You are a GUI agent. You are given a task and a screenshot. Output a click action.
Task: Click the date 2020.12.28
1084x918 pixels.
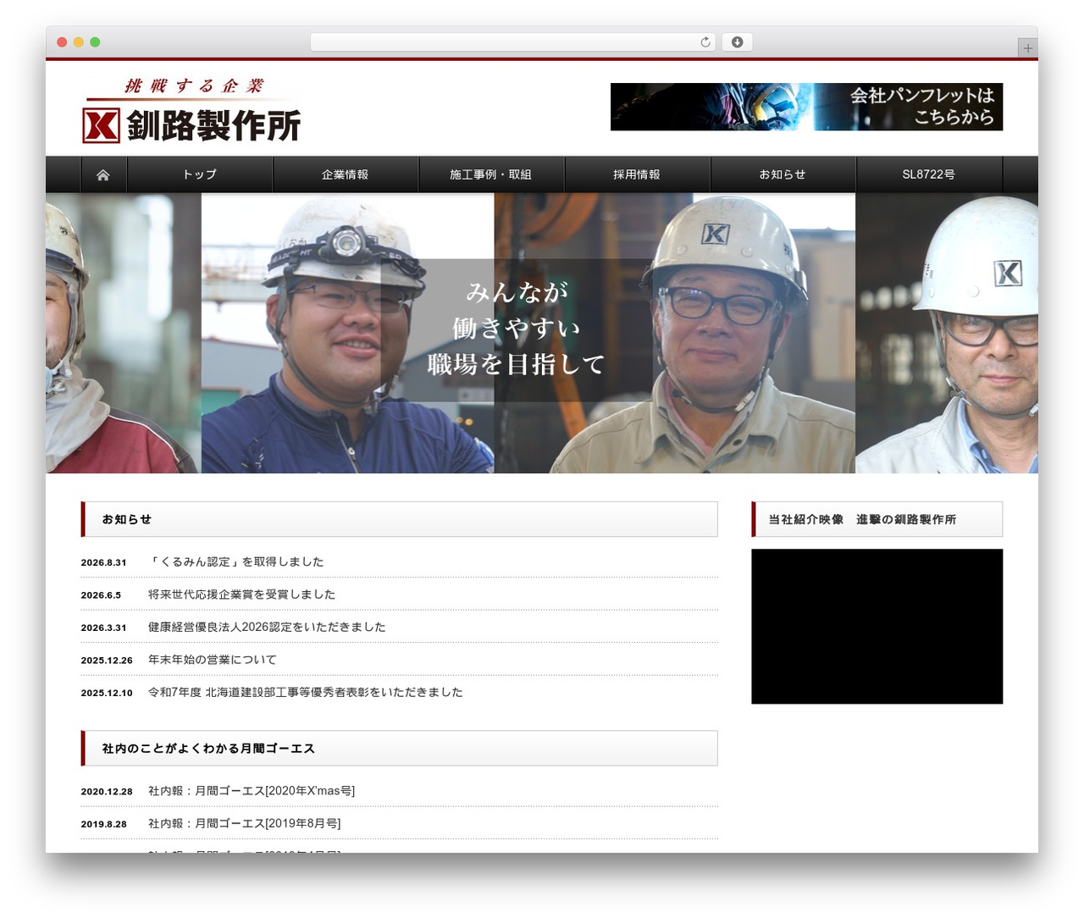tap(107, 792)
